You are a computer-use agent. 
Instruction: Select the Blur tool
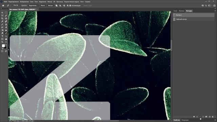click(x=6, y=30)
